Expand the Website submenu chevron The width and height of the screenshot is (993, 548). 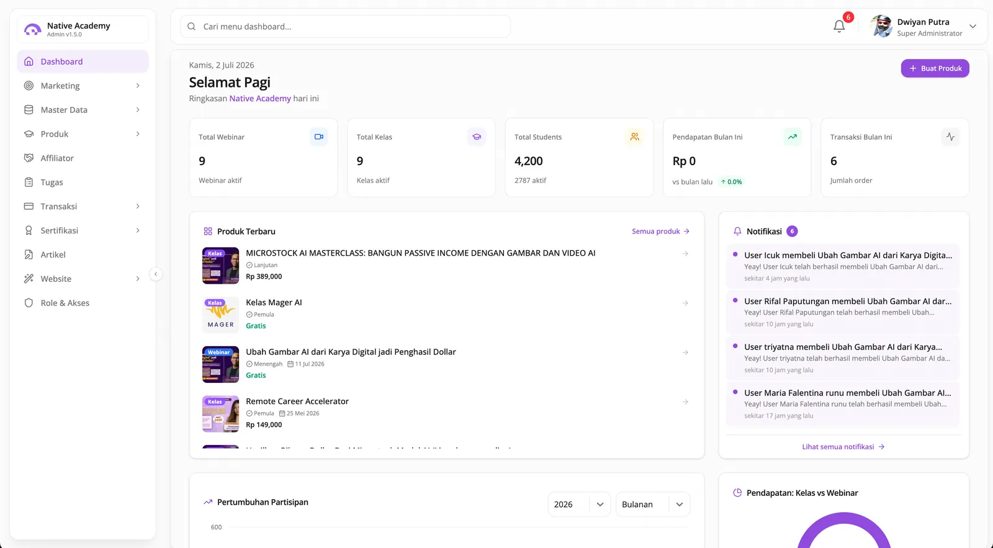[x=138, y=279]
